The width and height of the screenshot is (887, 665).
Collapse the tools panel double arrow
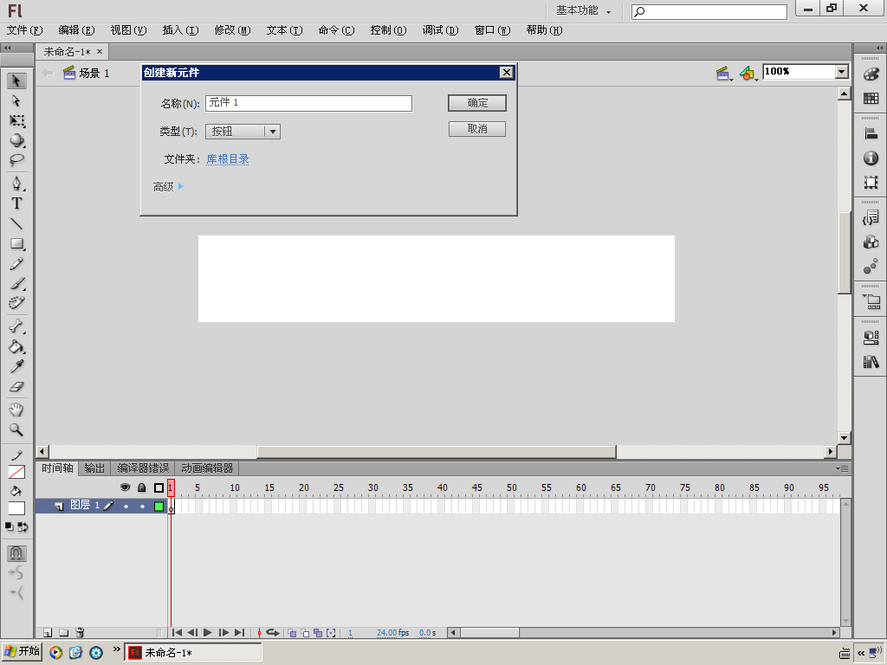click(7, 48)
